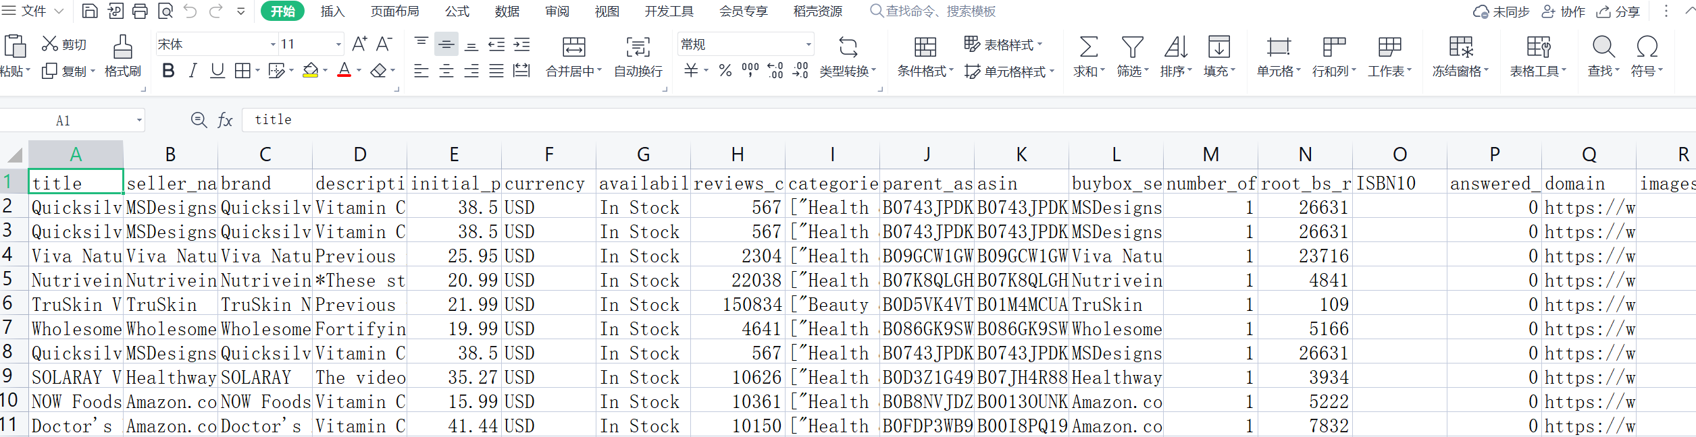Screen dimensions: 1696x437
Task: Toggle right horizontal text alignment
Action: (471, 70)
